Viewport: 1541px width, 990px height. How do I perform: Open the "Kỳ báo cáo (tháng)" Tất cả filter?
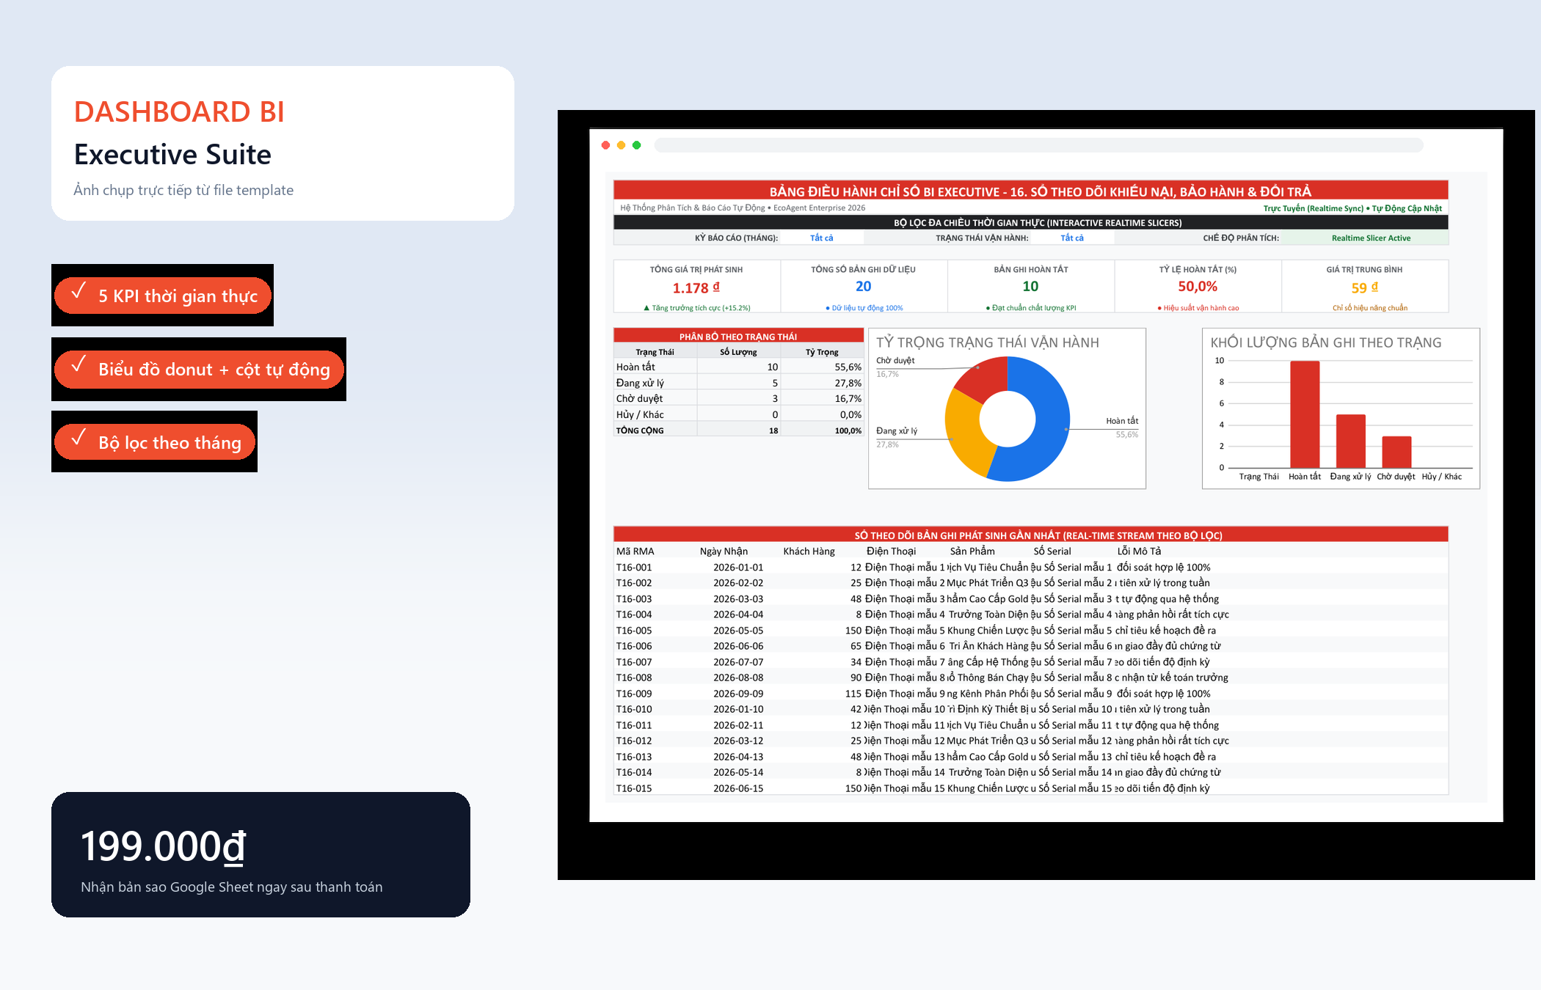click(x=822, y=238)
